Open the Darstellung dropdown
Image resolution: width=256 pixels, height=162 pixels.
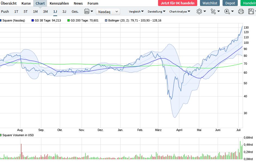pos(156,11)
